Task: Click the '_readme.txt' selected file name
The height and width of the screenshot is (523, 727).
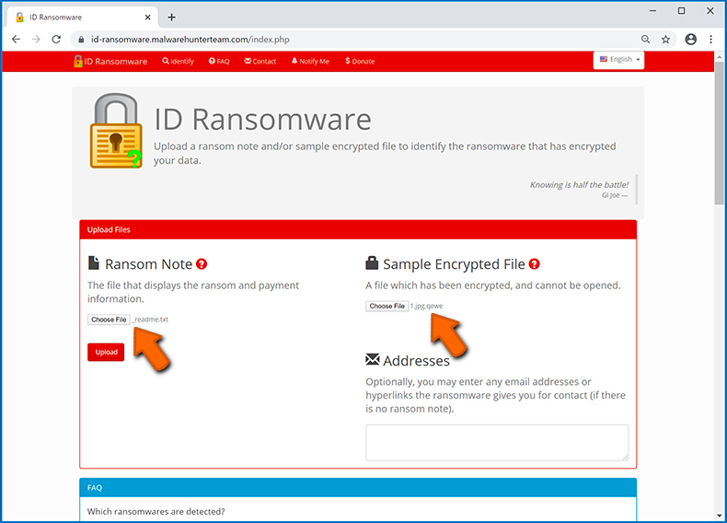Action: [x=150, y=320]
